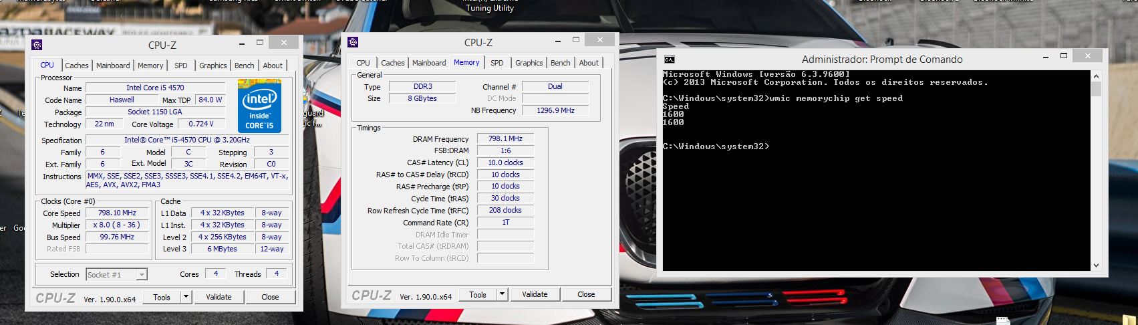Expand the Socket #1 selection dropdown
This screenshot has width=1138, height=325.
(141, 275)
